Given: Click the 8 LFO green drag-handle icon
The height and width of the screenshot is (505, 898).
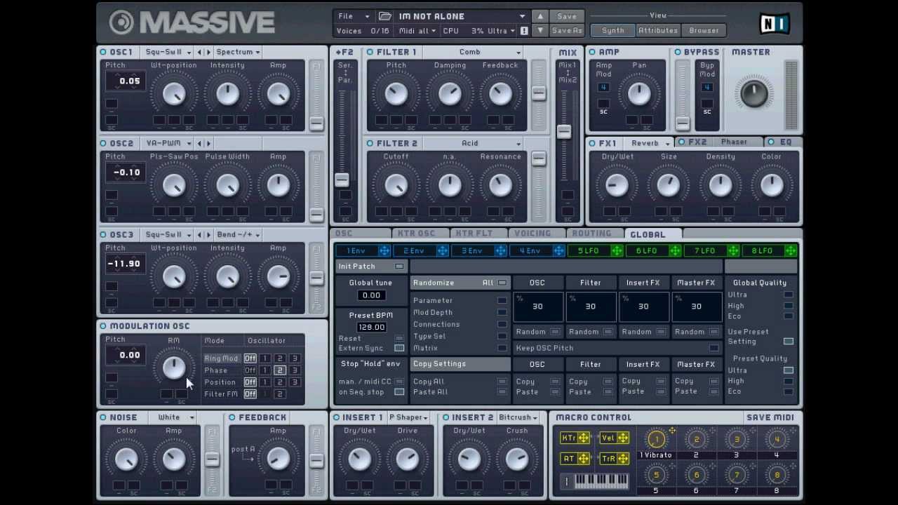Looking at the screenshot, I should [x=791, y=251].
